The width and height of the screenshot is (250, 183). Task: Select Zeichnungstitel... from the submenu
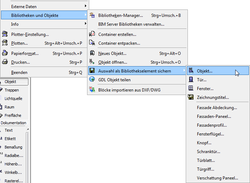pyautogui.click(x=213, y=97)
